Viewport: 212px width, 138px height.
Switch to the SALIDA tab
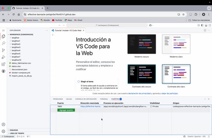tap(69, 99)
